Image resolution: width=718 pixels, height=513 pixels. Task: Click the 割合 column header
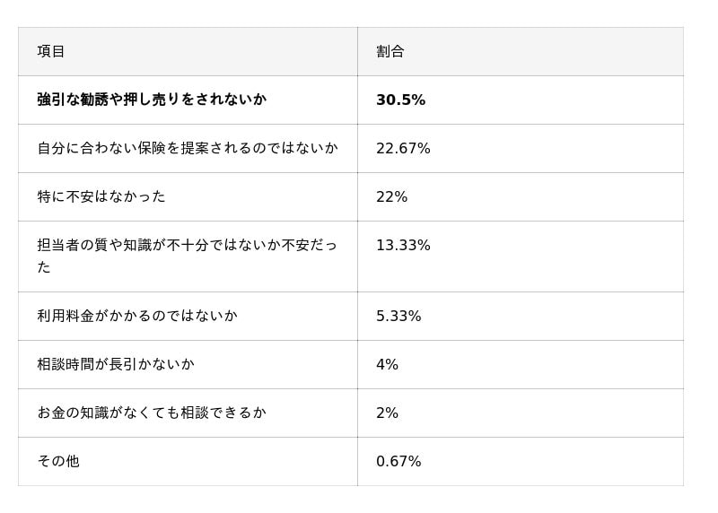point(390,51)
